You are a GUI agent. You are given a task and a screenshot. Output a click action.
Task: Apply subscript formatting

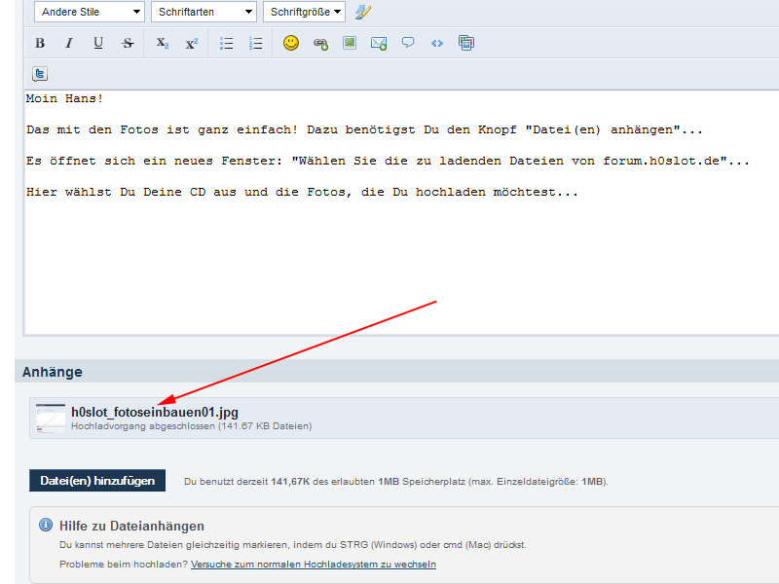(163, 43)
